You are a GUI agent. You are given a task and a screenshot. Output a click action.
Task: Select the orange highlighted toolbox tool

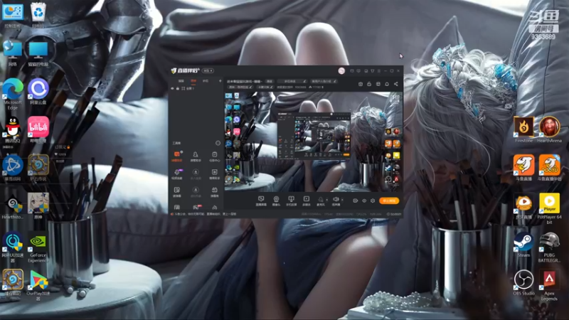(x=176, y=156)
